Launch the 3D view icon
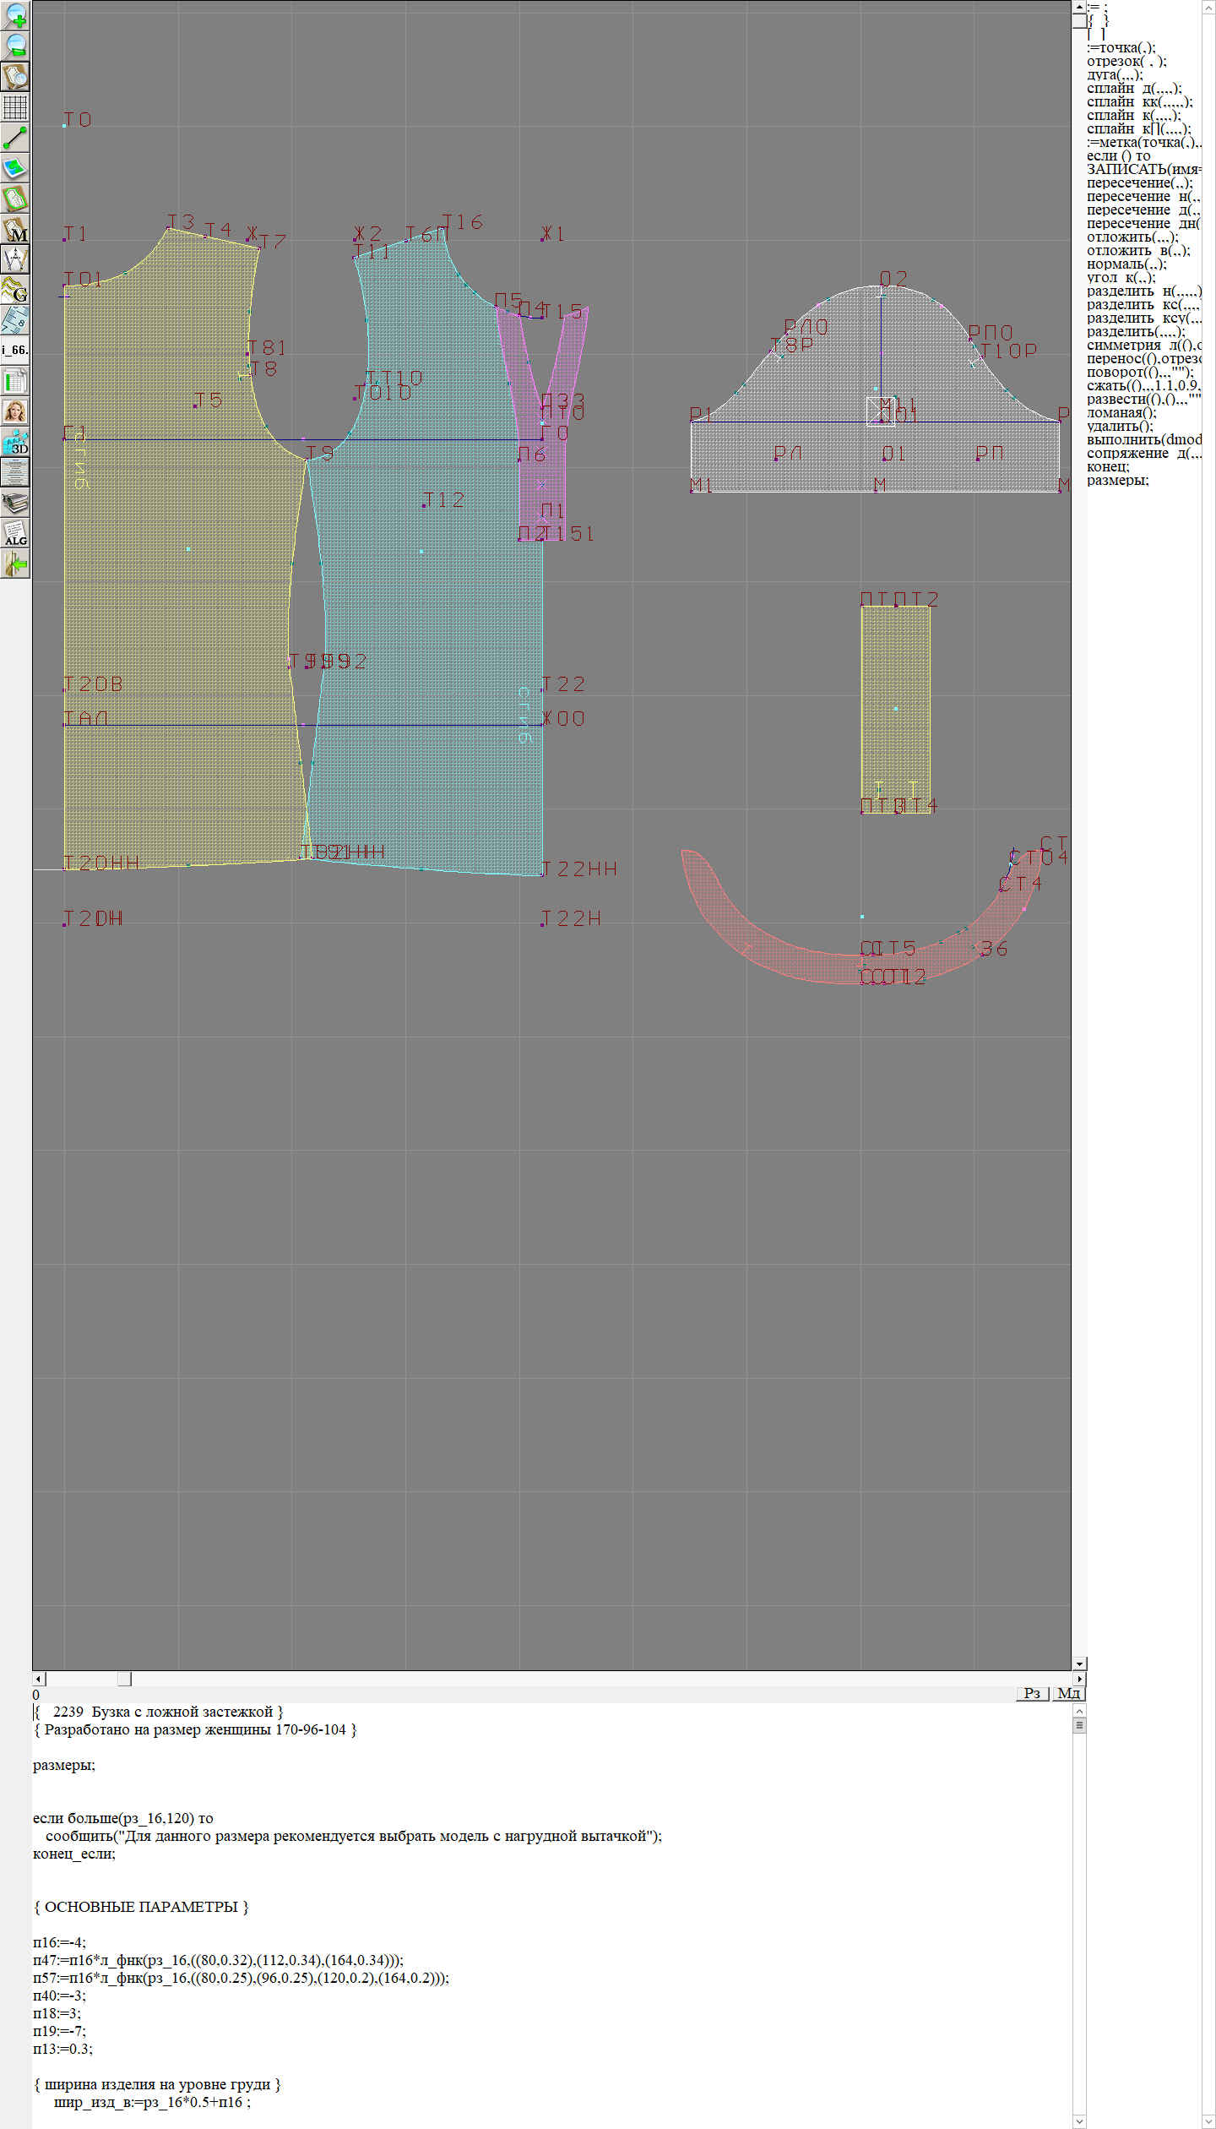 15,442
